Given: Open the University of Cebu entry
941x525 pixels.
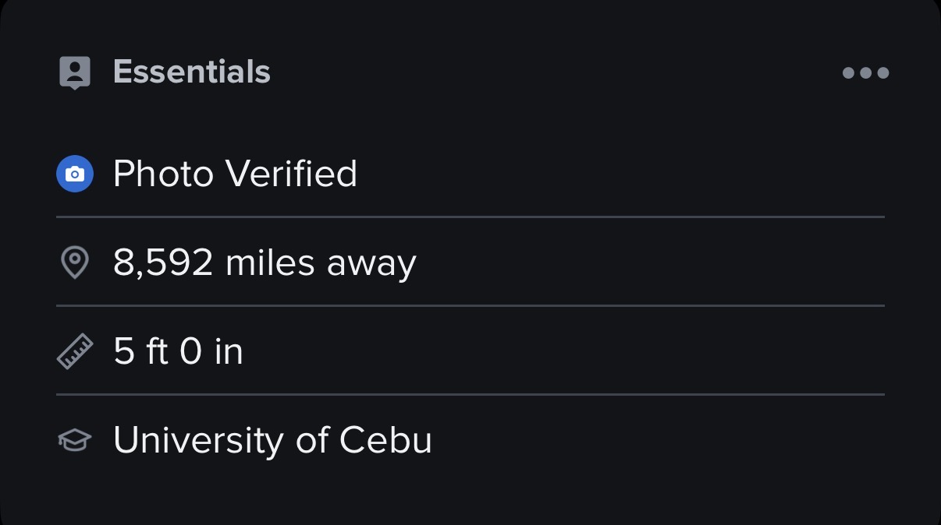Looking at the screenshot, I should click(272, 441).
